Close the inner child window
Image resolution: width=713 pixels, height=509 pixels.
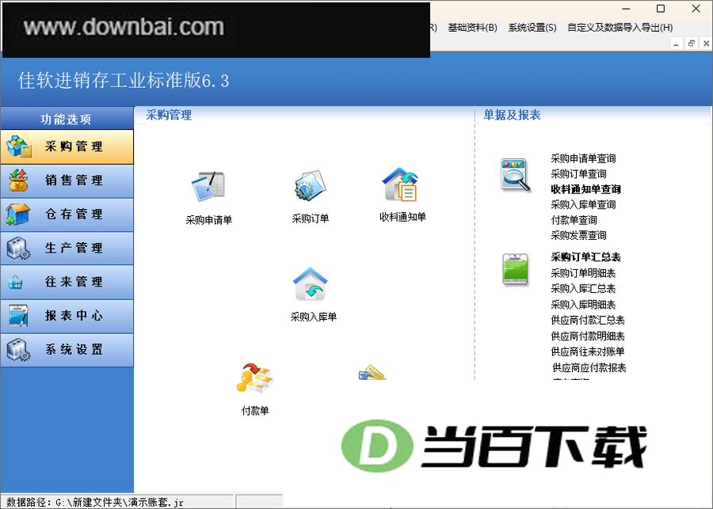706,44
